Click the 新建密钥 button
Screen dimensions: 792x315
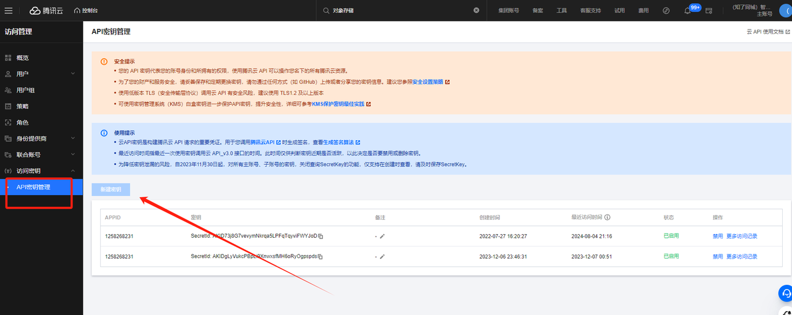(111, 190)
